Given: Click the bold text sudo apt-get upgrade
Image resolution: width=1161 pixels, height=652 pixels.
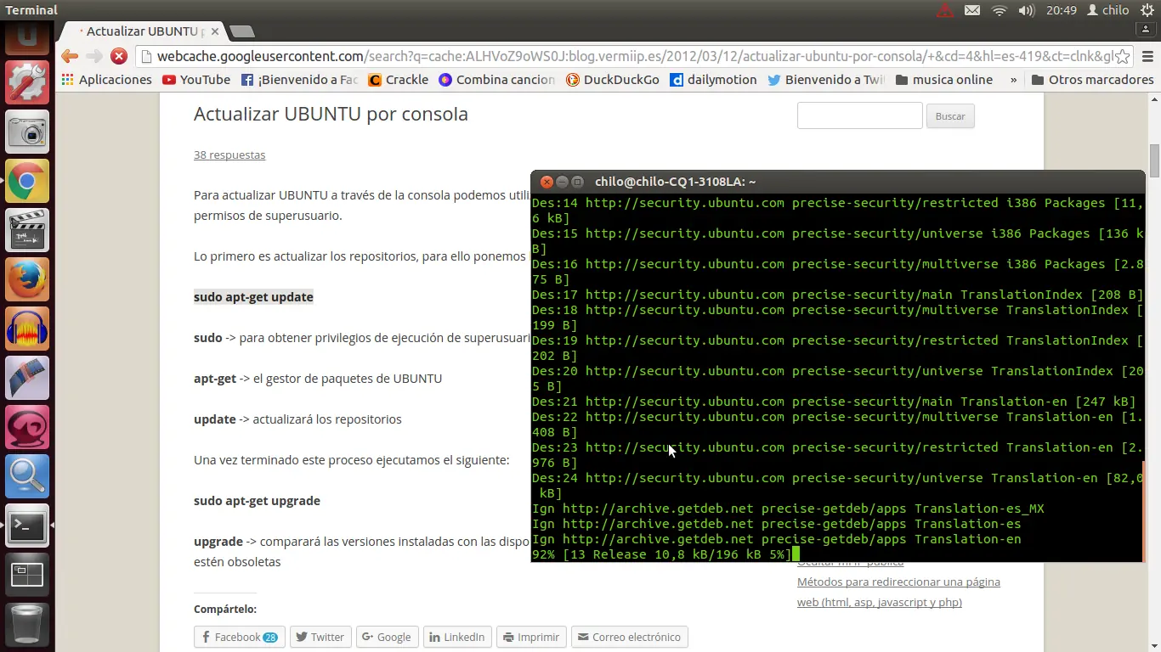Looking at the screenshot, I should 257,501.
